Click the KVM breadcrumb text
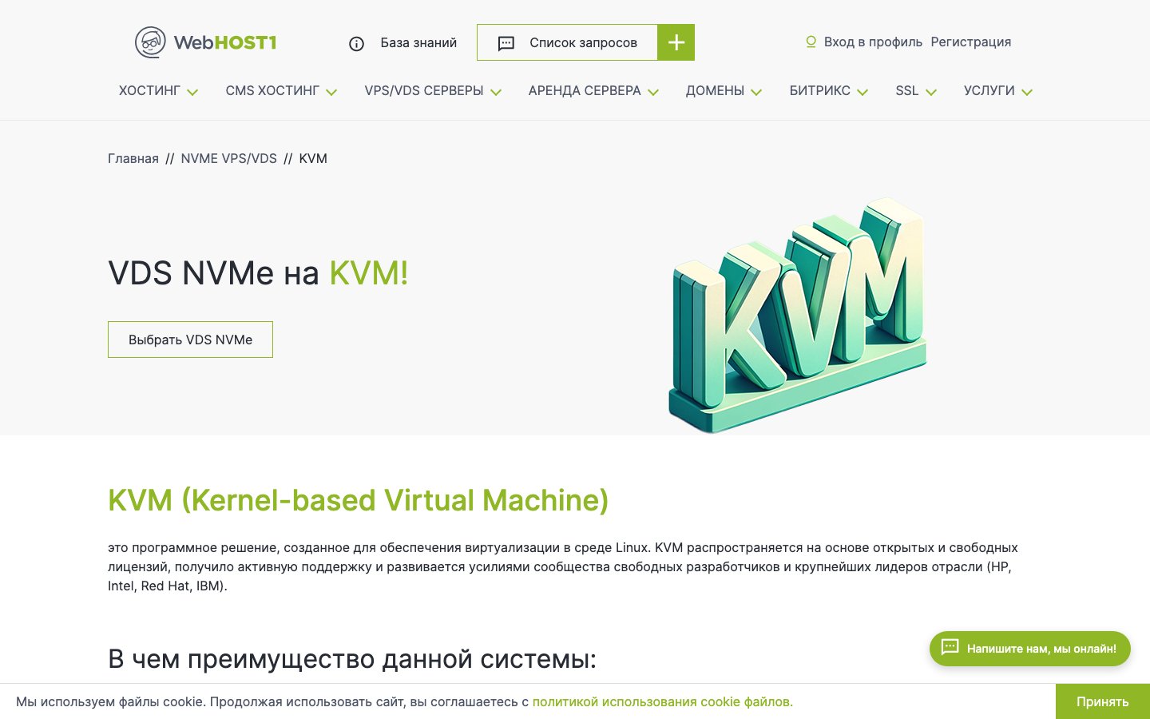The height and width of the screenshot is (719, 1150). point(313,158)
